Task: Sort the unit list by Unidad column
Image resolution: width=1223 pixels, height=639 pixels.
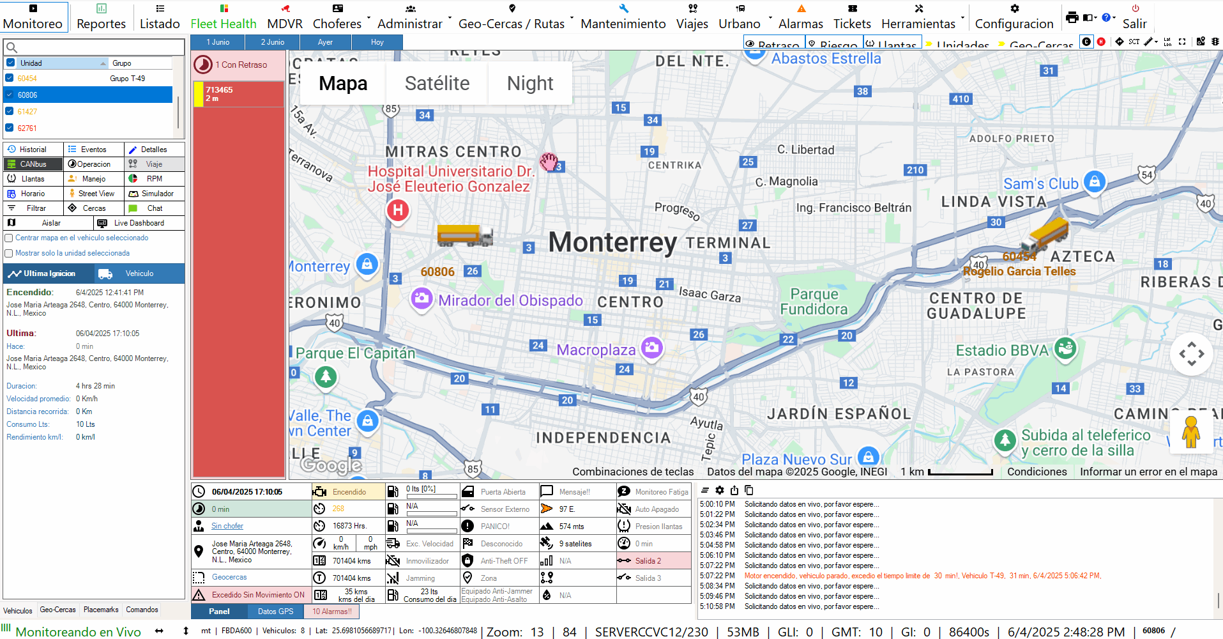Action: (62, 63)
